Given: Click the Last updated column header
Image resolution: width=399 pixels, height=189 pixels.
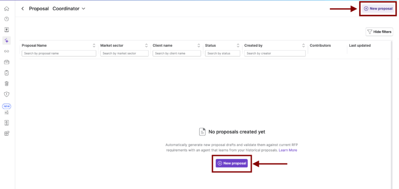Looking at the screenshot, I should coord(360,46).
